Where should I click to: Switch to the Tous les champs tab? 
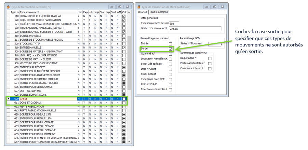159,12
